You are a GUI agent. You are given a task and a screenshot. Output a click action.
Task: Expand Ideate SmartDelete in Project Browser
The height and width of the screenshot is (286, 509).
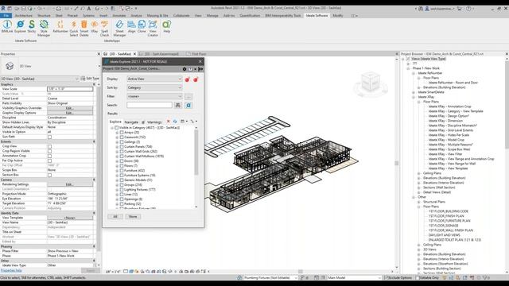[x=414, y=92]
